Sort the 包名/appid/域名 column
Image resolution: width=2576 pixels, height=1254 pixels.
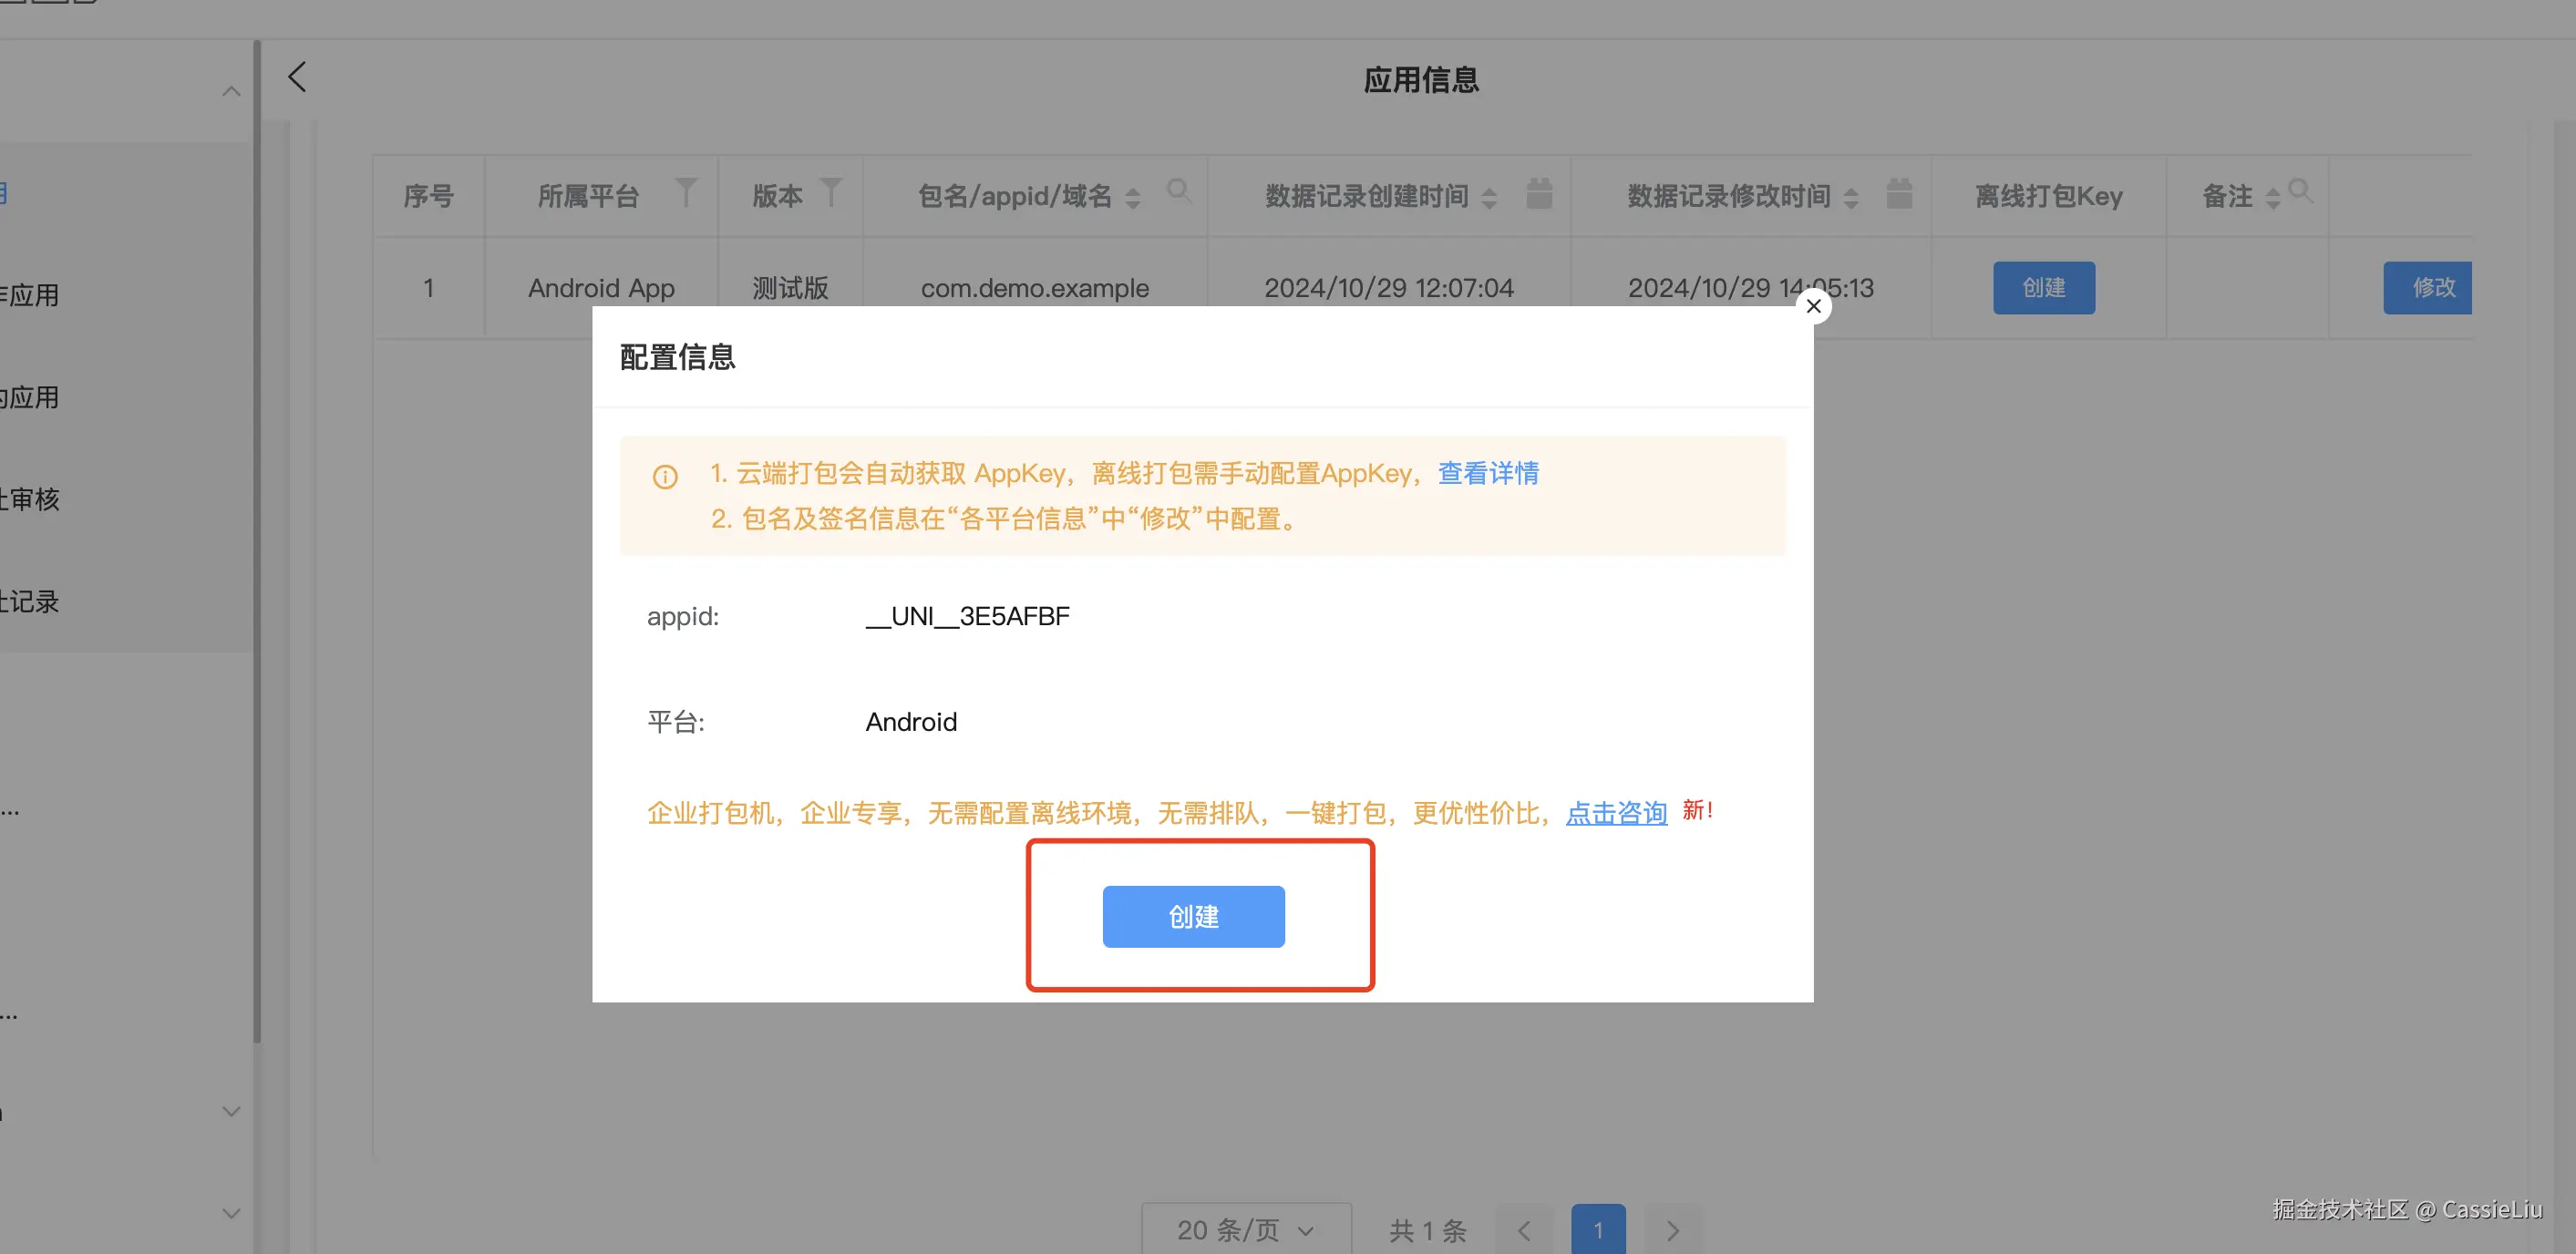tap(1132, 198)
